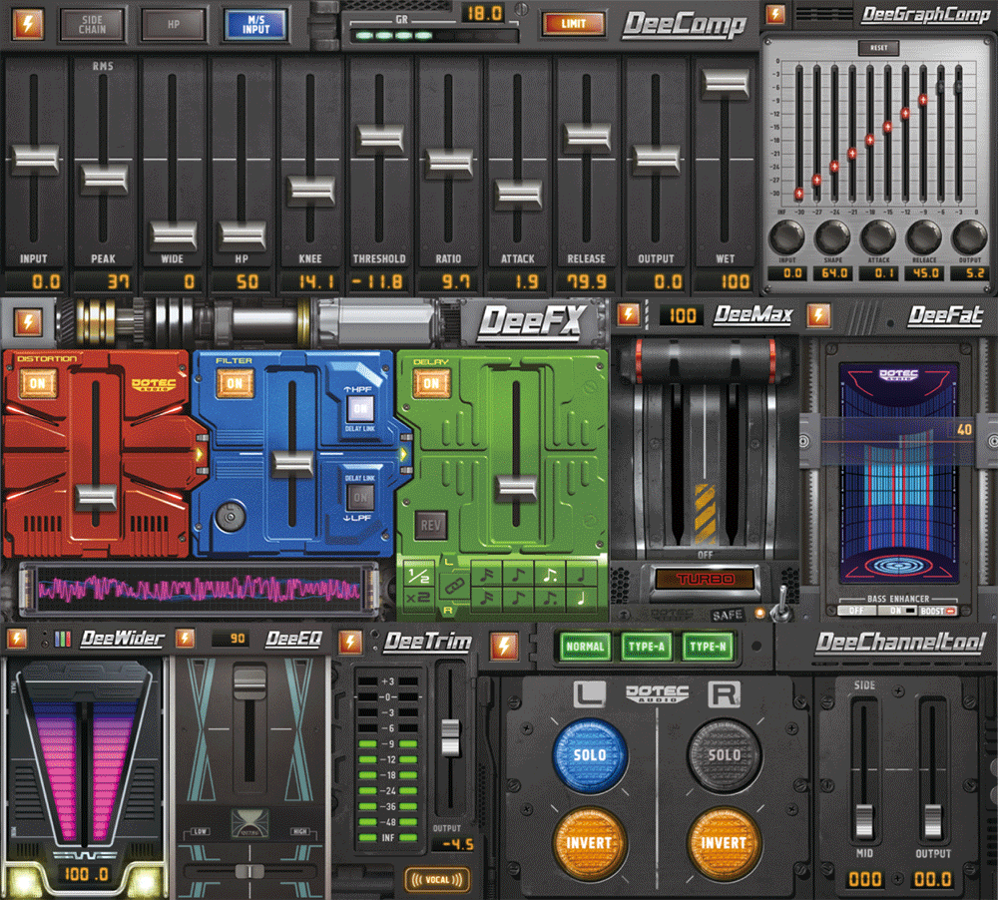Click the delay x2 time button
The height and width of the screenshot is (900, 998).
click(x=418, y=599)
